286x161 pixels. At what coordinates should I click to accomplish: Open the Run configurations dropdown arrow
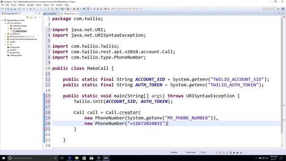[65, 9]
